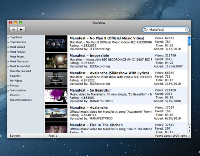Expand the Most Discussed triangle
Image resolution: width=200 pixels, height=156 pixels.
(9, 62)
